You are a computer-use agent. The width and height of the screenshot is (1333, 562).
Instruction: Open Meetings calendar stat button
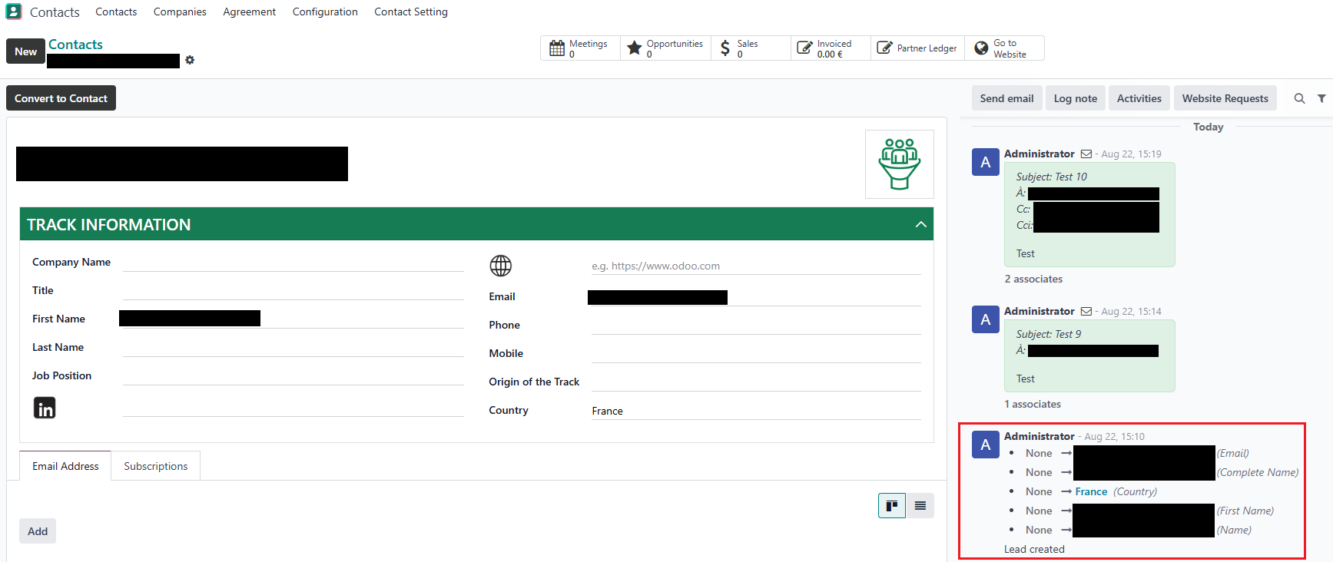(580, 48)
